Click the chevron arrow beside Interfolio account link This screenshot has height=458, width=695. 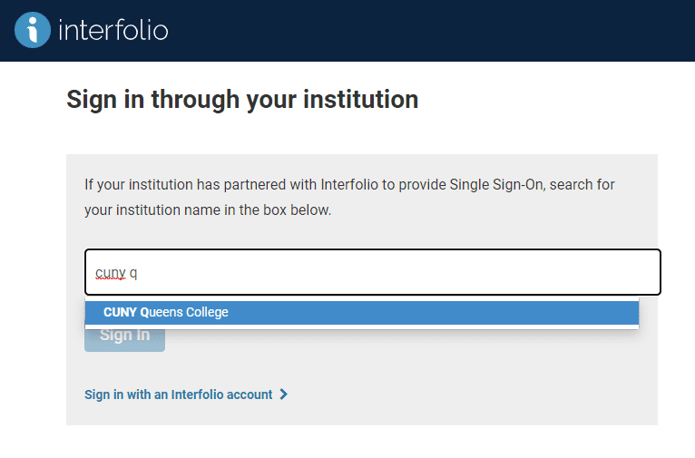tap(284, 394)
